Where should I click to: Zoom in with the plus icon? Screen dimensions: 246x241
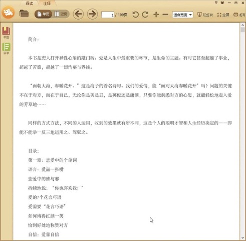pos(156,15)
